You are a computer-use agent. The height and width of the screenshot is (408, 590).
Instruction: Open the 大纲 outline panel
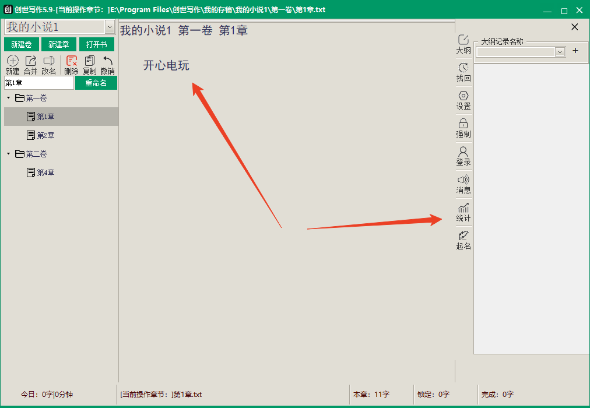click(463, 44)
